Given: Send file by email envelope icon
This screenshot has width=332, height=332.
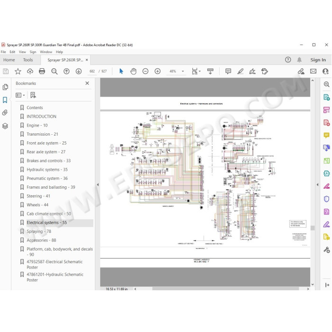Looking at the screenshot, I should (x=313, y=71).
